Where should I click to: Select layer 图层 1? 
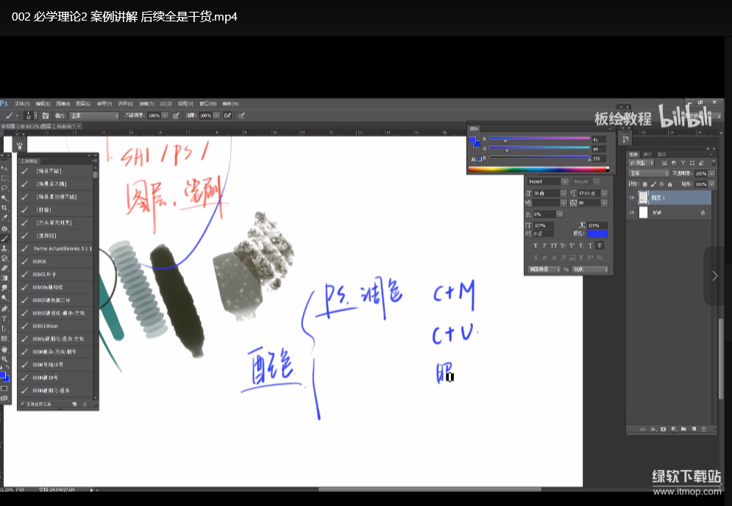(x=669, y=198)
